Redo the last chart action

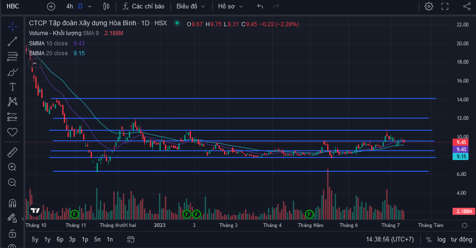click(x=276, y=7)
